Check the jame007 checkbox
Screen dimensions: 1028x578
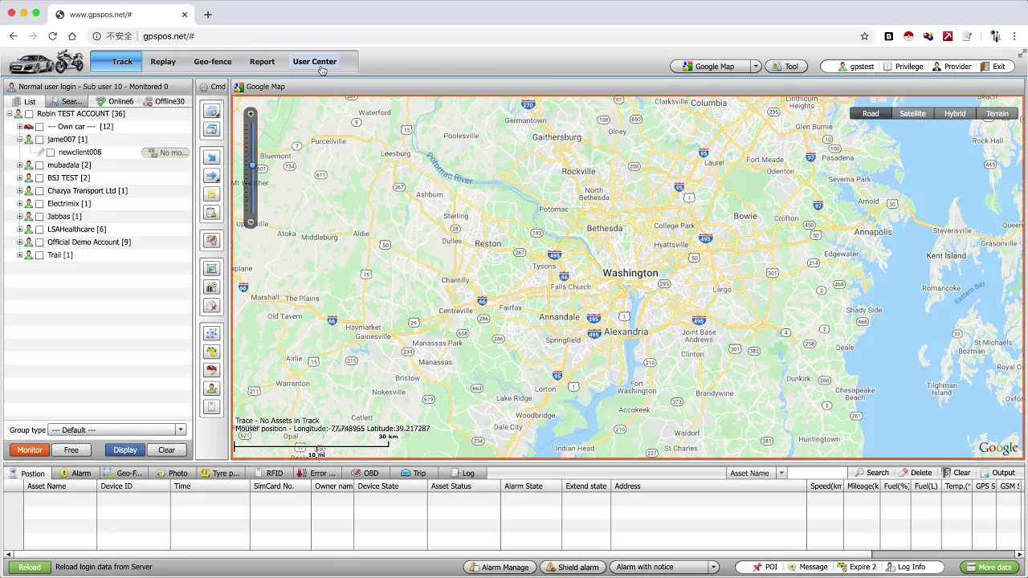point(39,140)
